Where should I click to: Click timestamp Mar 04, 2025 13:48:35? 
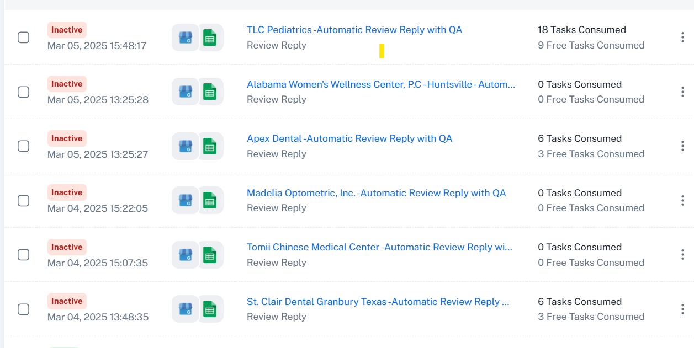tap(98, 317)
